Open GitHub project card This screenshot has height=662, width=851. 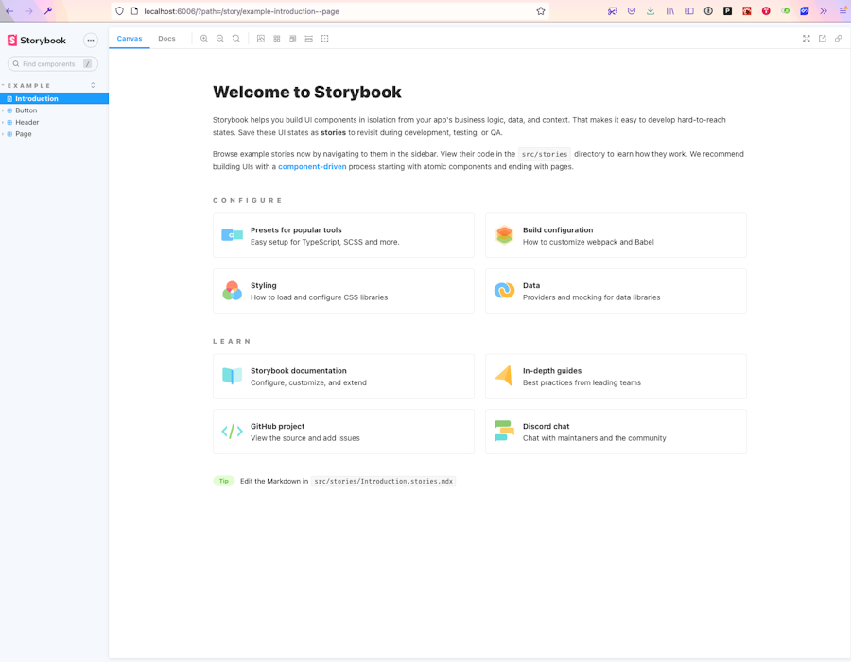(343, 432)
